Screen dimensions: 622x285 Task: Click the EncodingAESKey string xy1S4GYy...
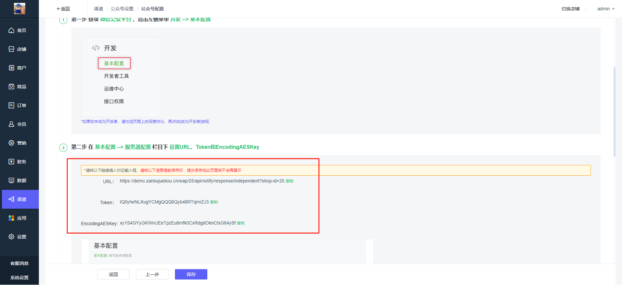pyautogui.click(x=178, y=223)
